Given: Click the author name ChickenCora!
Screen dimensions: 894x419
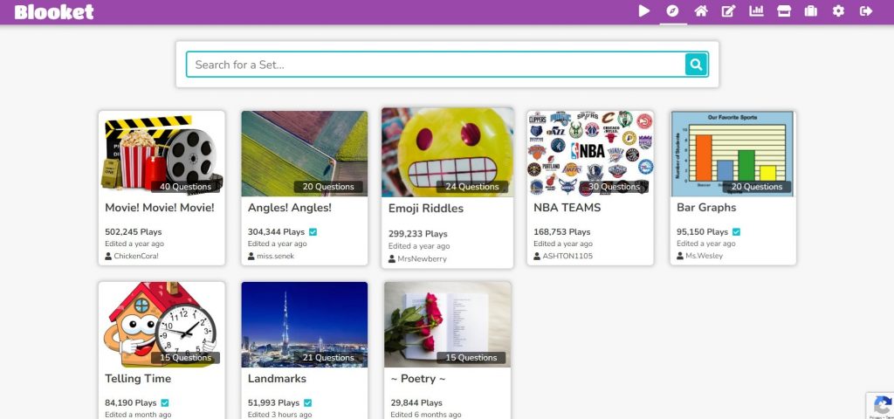Looking at the screenshot, I should [136, 257].
